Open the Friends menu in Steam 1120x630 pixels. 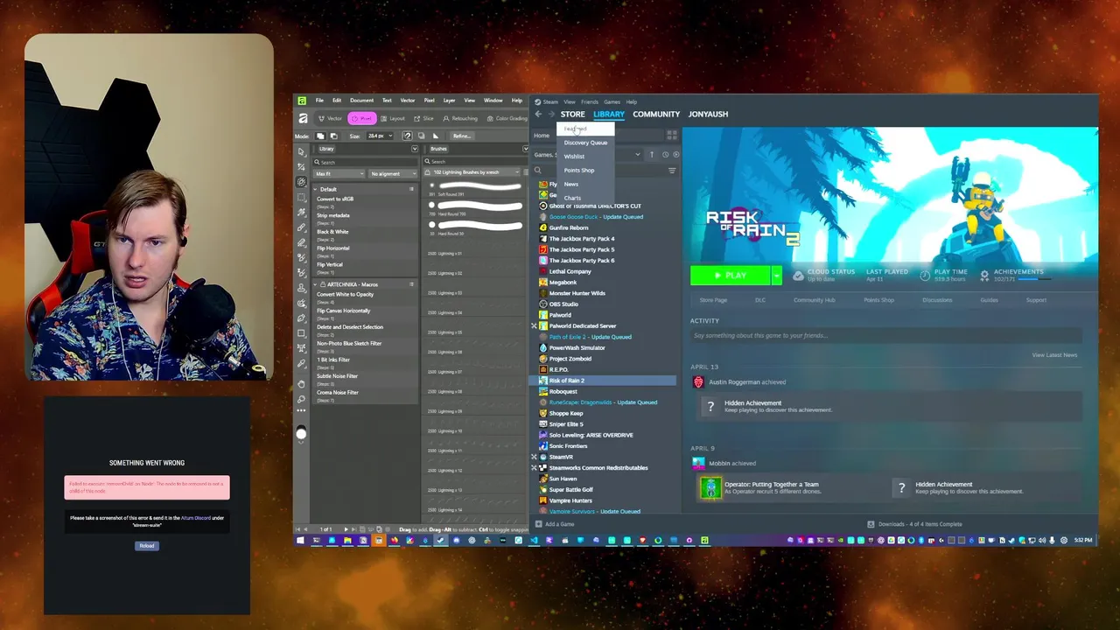590,101
